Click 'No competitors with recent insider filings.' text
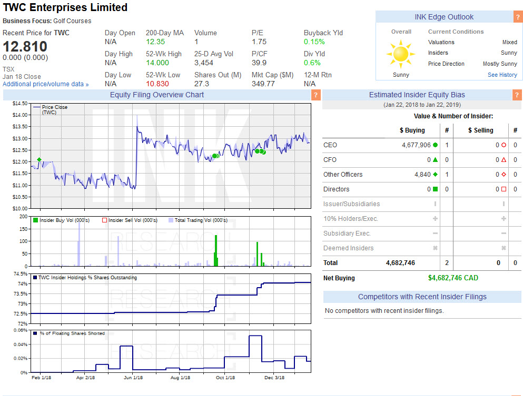 click(384, 311)
